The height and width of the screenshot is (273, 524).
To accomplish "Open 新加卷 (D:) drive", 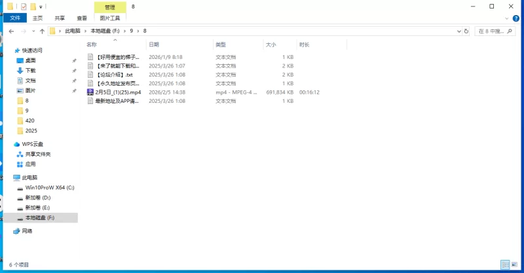I will (x=38, y=198).
